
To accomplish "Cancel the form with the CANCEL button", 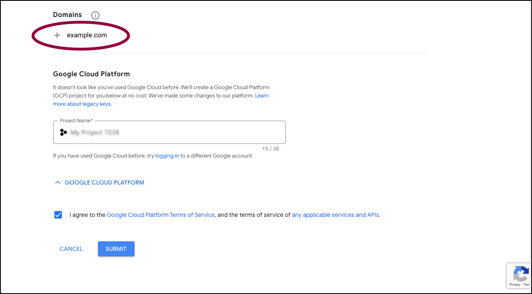I will [x=71, y=249].
